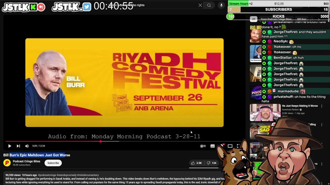Click the gift badge next to marmadude
The image size is (330, 185).
point(274,91)
